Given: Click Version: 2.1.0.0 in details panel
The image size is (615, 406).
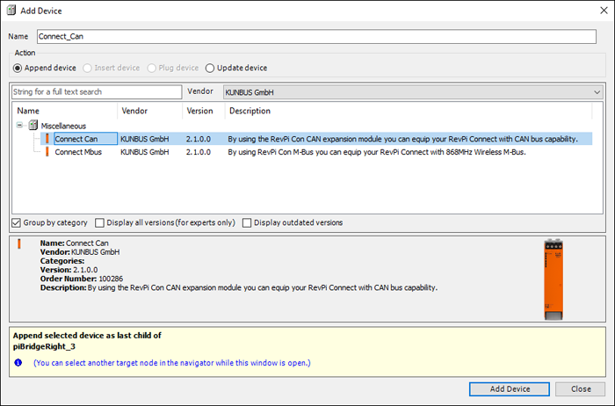Looking at the screenshot, I should pyautogui.click(x=69, y=270).
